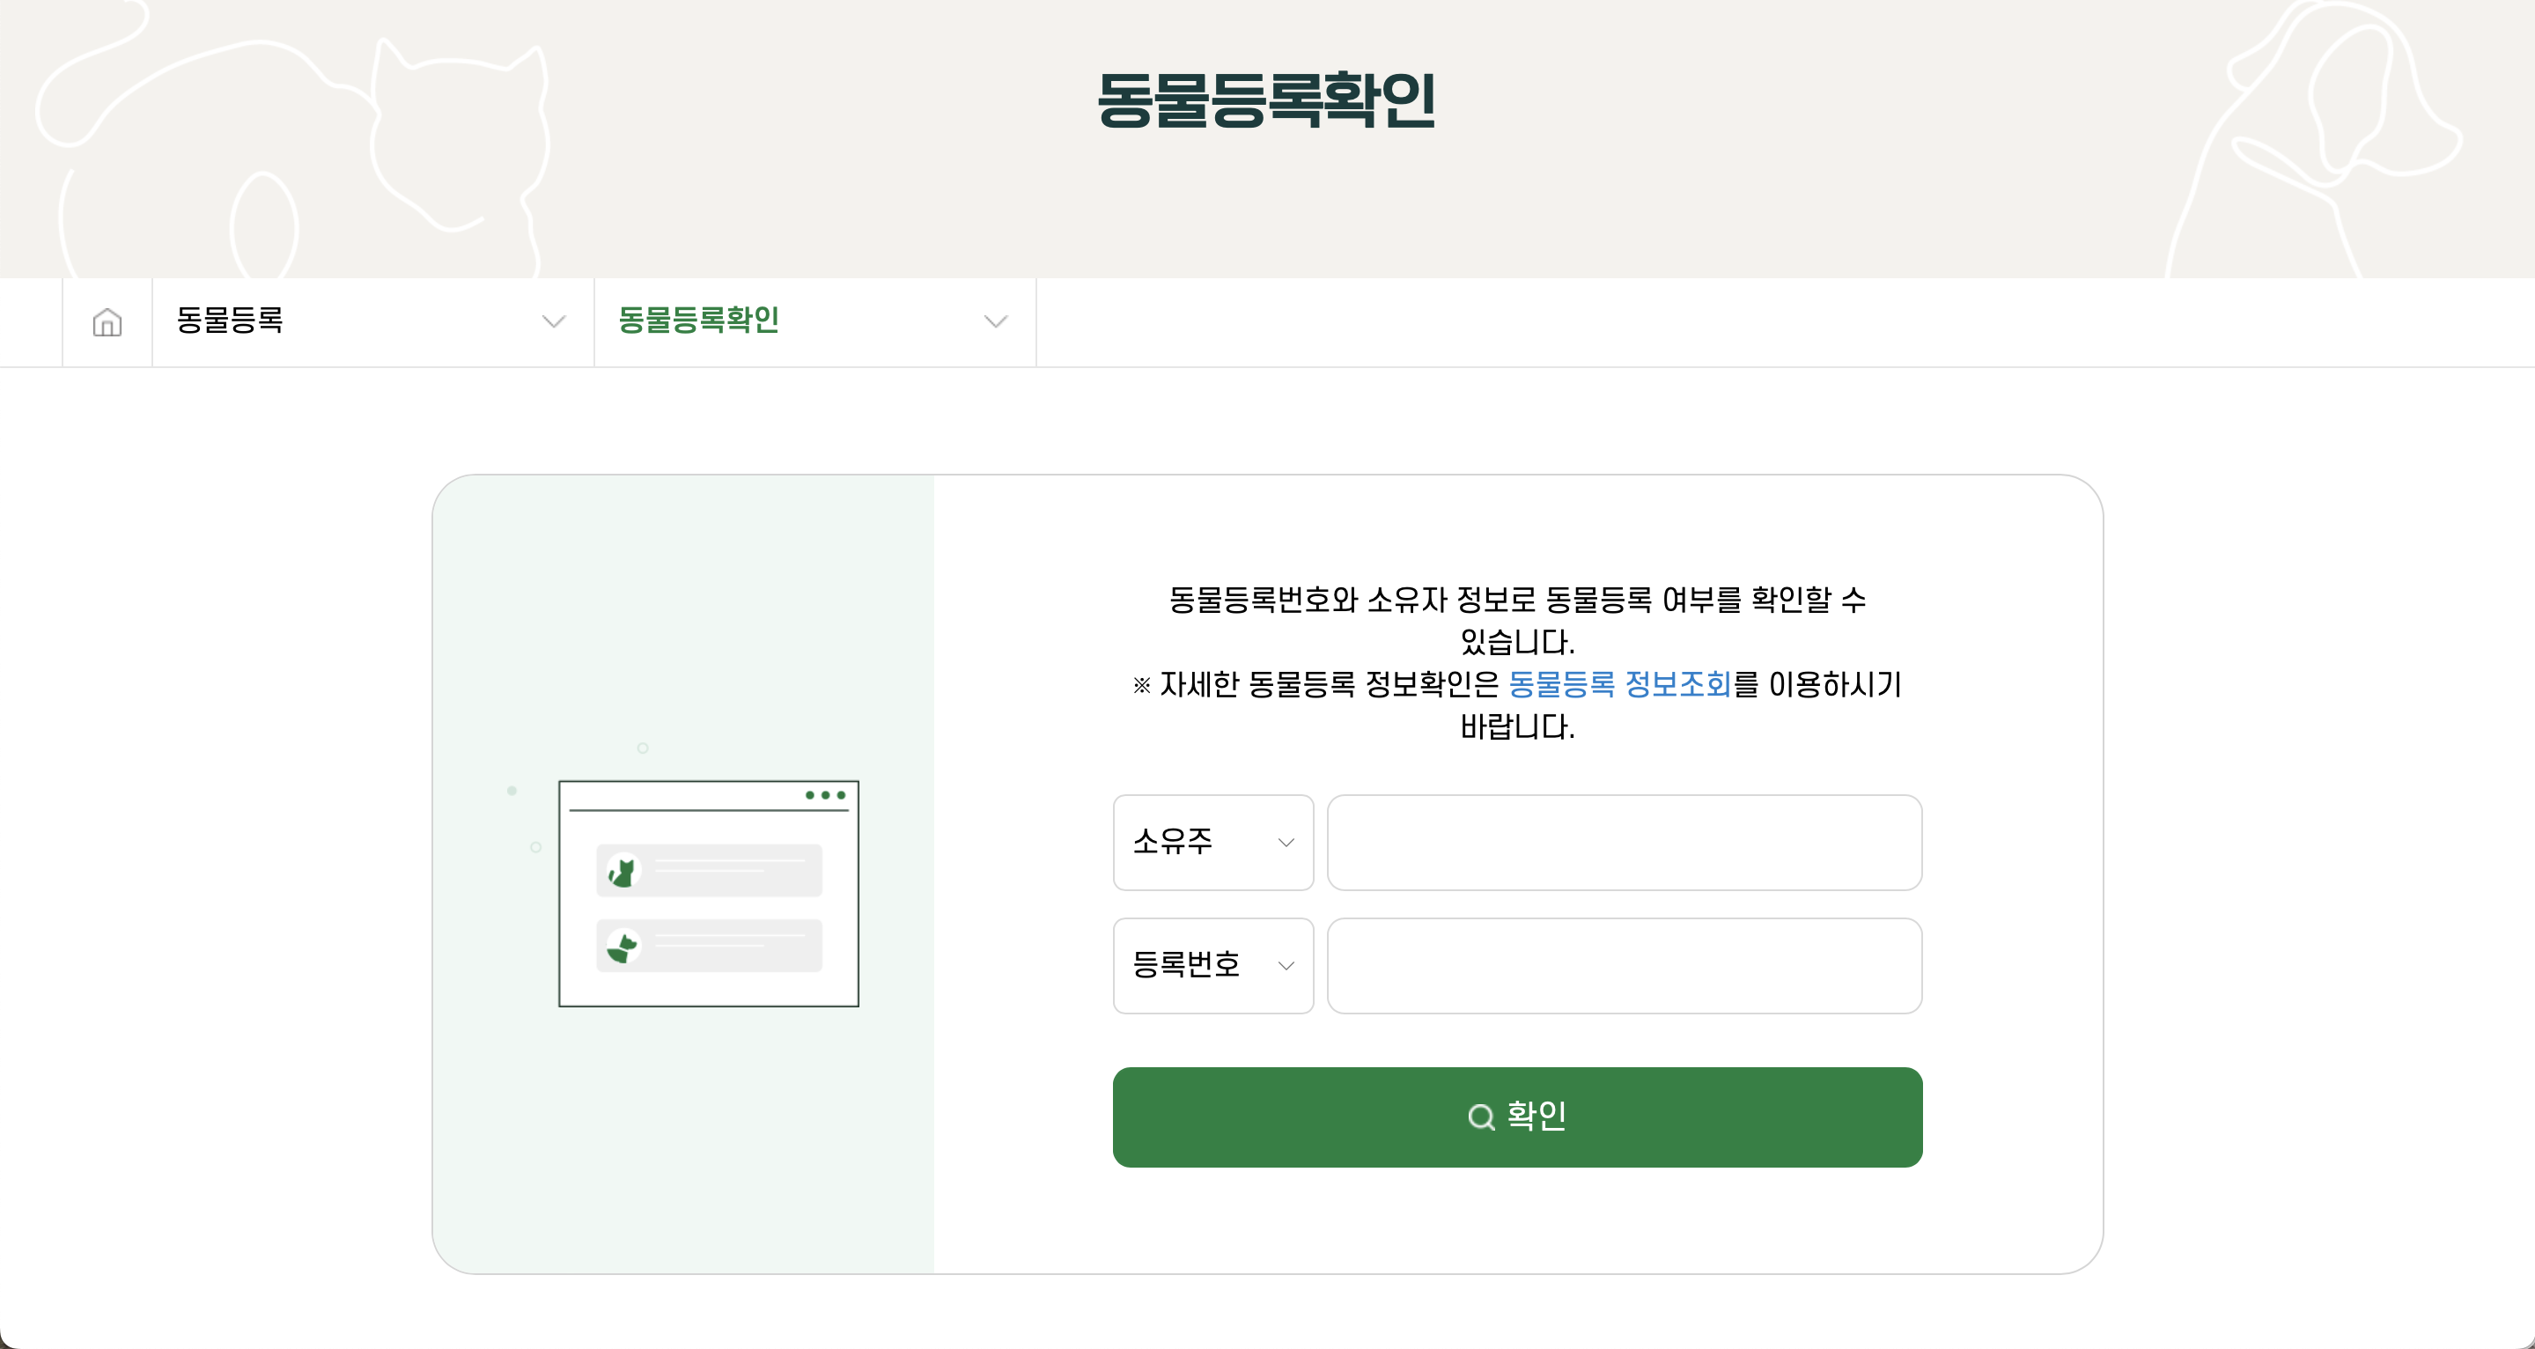
Task: Select 동물등록 in the breadcrumb navigation
Action: (232, 321)
